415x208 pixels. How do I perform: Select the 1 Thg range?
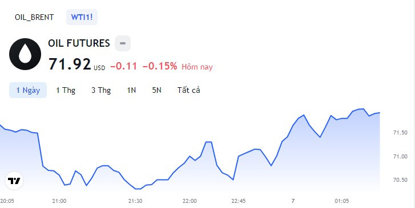(x=66, y=90)
